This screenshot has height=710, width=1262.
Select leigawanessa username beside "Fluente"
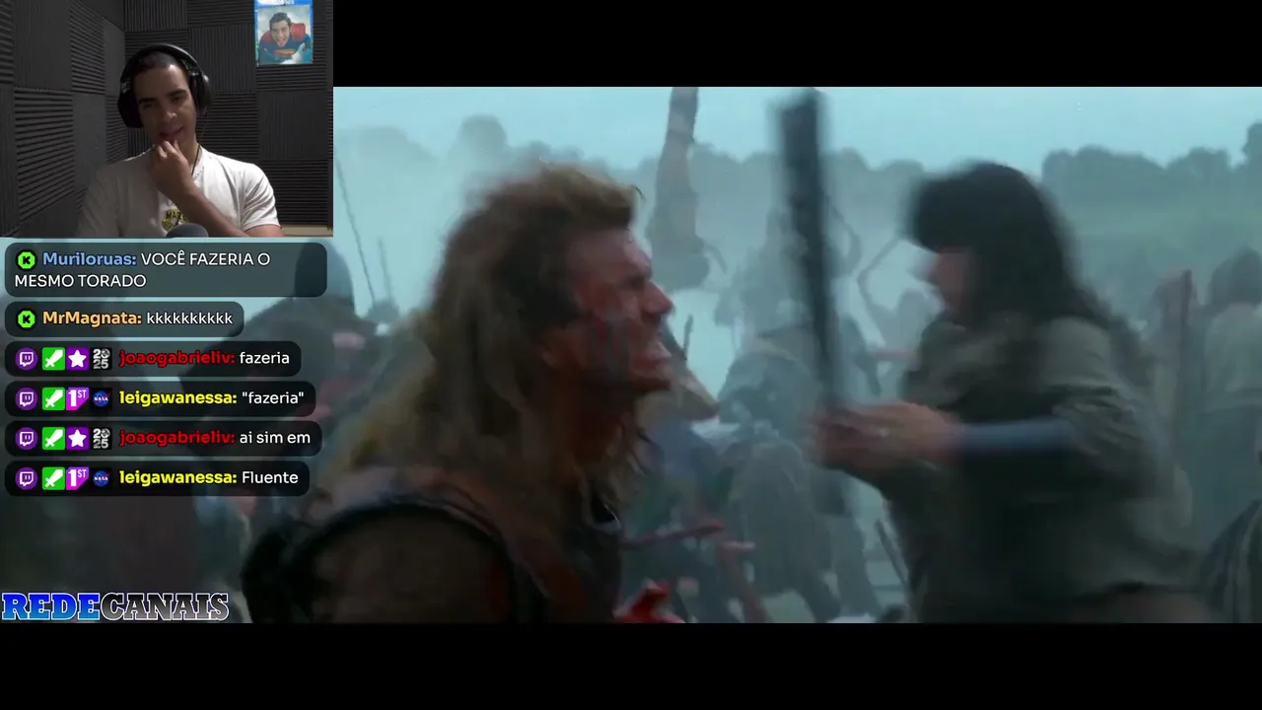(177, 478)
